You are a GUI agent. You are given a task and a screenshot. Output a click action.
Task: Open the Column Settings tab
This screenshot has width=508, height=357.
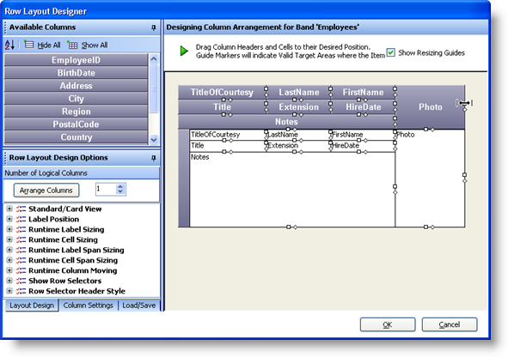point(89,306)
